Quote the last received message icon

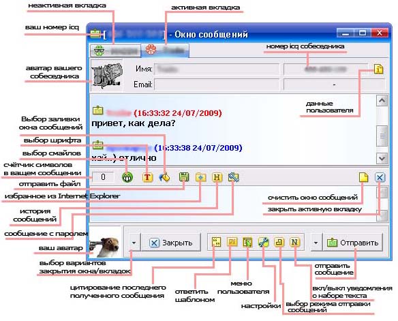coord(216,243)
